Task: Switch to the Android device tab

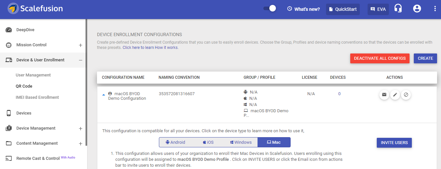Action: 176,142
